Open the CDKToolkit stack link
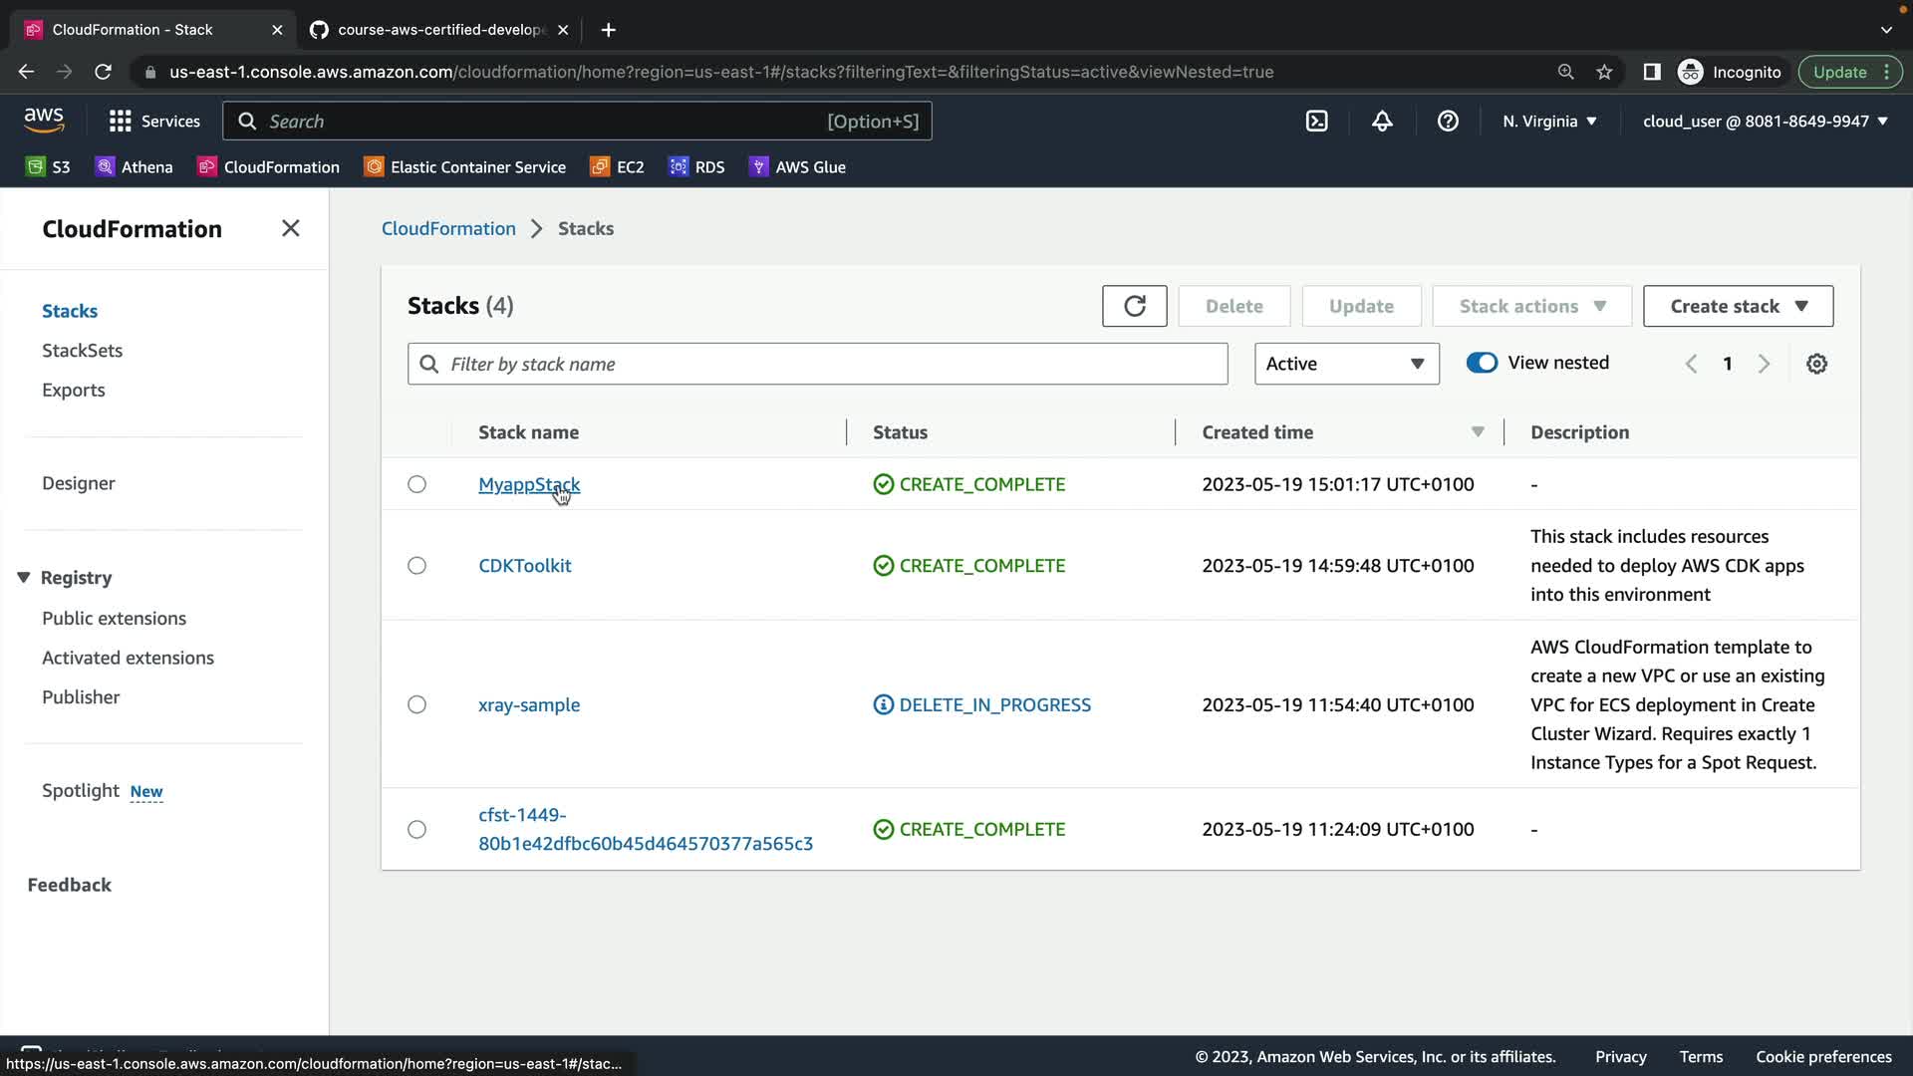Screen dimensions: 1913x1076 524,565
